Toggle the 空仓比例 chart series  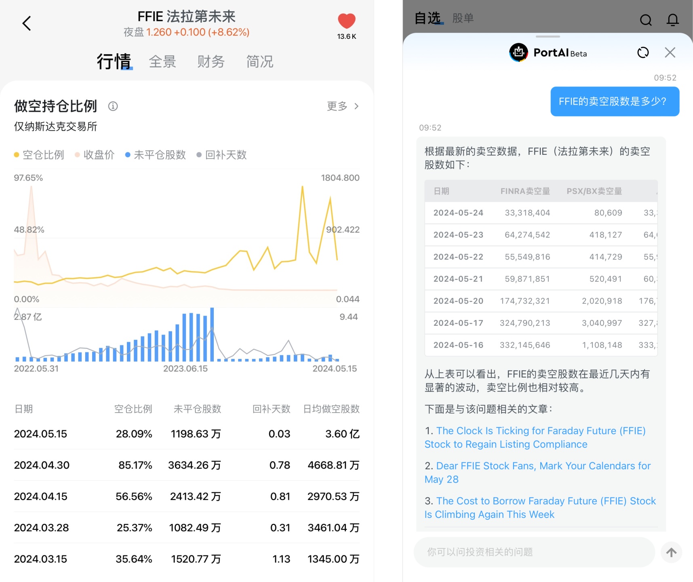(x=39, y=155)
